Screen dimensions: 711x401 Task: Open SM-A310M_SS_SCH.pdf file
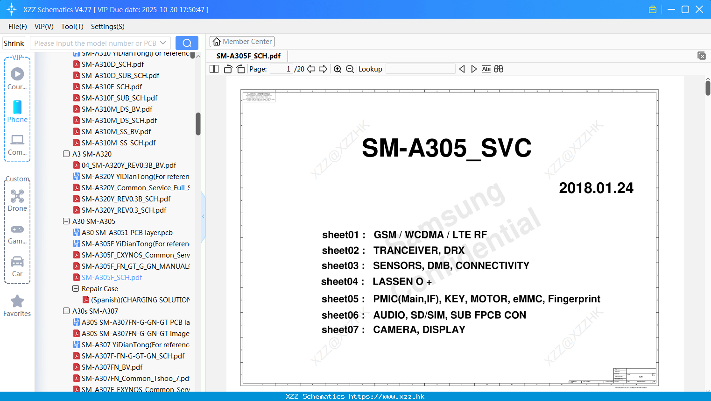(x=119, y=143)
